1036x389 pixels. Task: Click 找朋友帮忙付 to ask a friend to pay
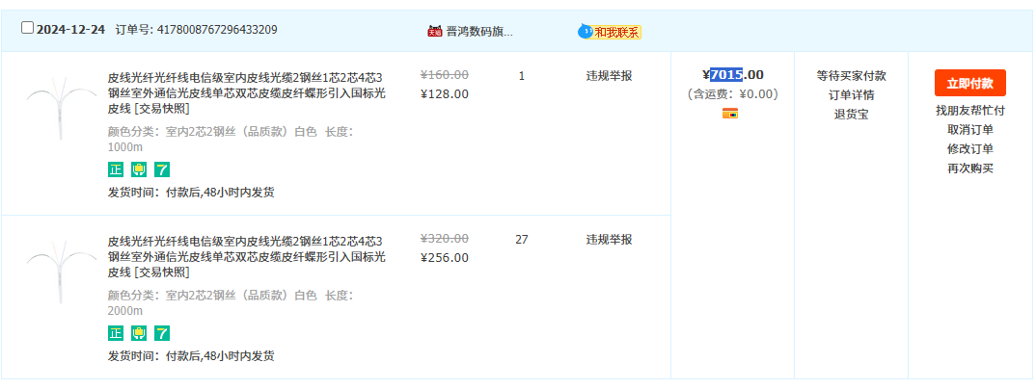(x=969, y=111)
